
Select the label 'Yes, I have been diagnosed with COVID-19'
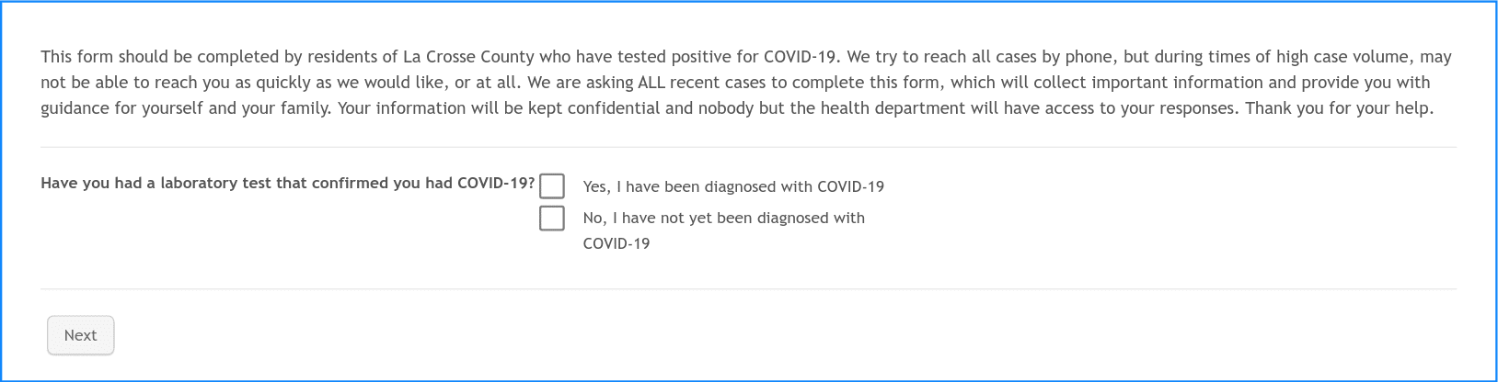point(733,186)
